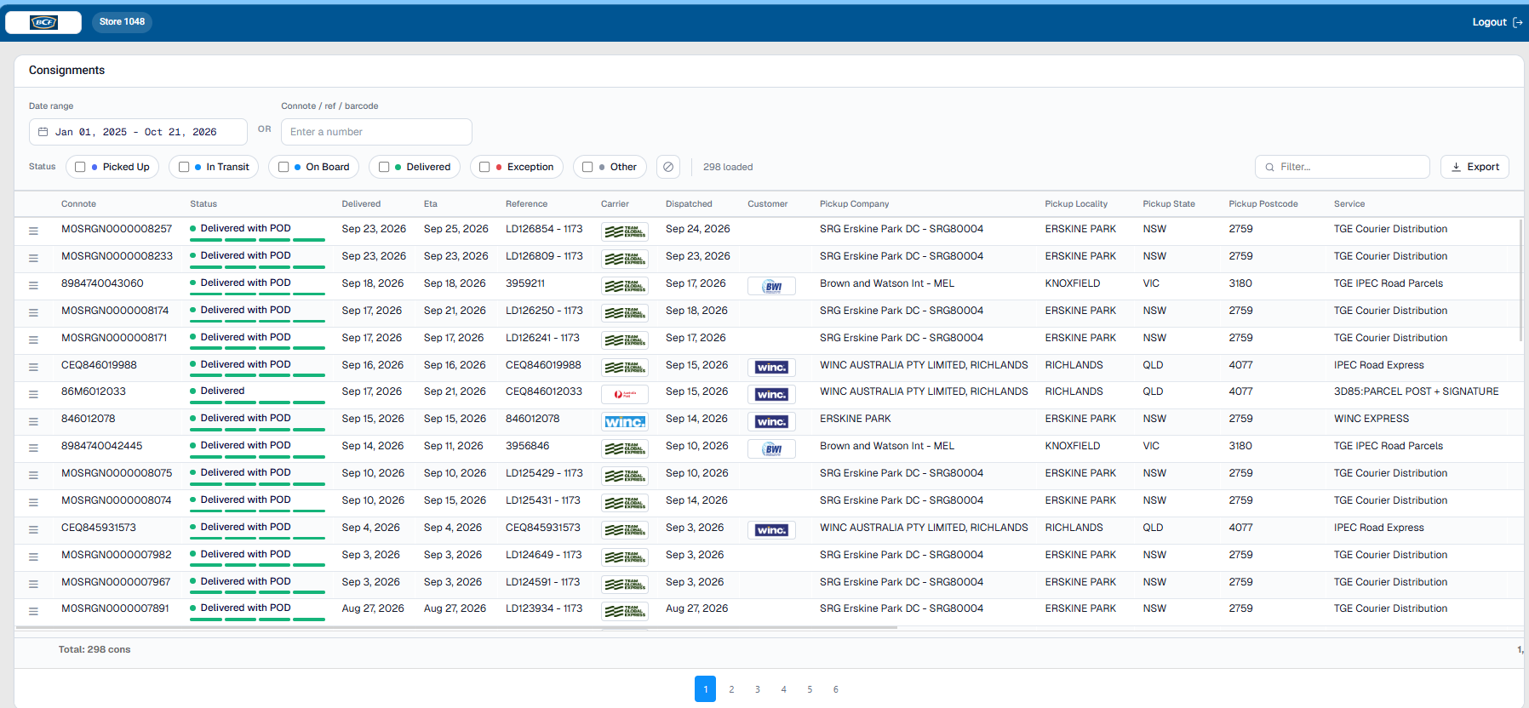The width and height of the screenshot is (1529, 708).
Task: Click the delivery progress bar for MOSRGN0000008257
Action: pos(257,240)
